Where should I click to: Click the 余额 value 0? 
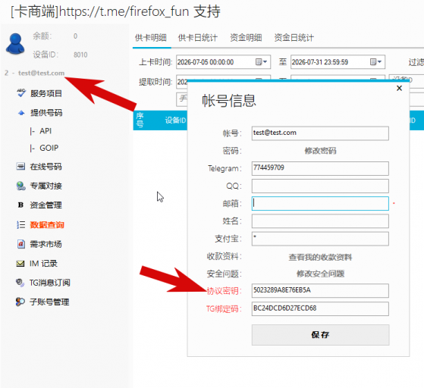pyautogui.click(x=75, y=36)
